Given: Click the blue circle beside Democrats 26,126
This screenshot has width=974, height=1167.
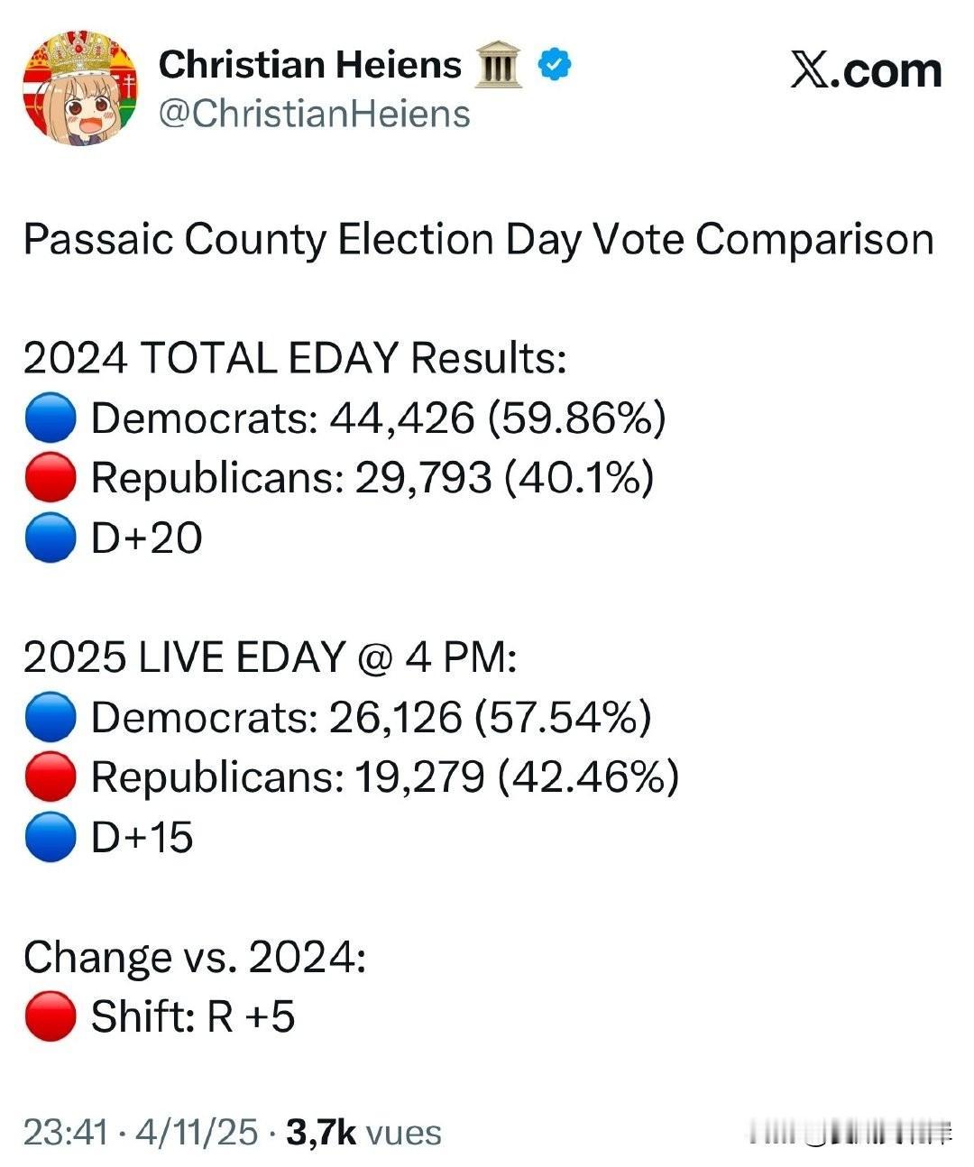Looking at the screenshot, I should (50, 718).
